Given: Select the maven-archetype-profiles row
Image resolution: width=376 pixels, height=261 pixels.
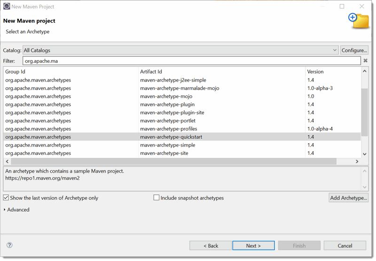Looking at the screenshot, I should pos(182,129).
